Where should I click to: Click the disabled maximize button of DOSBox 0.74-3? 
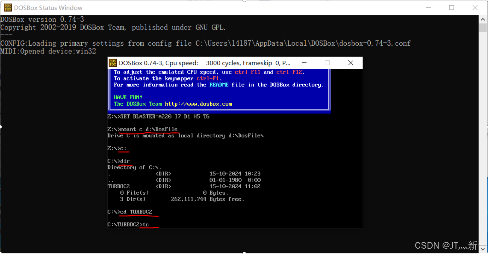point(327,63)
